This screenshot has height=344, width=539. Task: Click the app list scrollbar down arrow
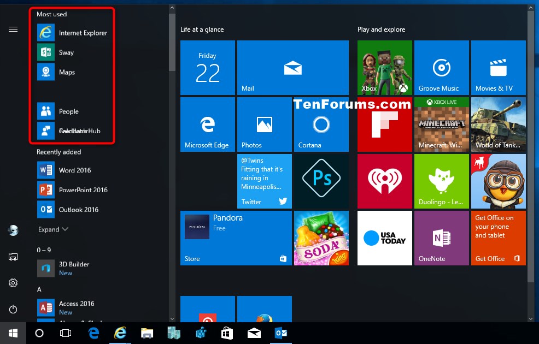pyautogui.click(x=172, y=319)
